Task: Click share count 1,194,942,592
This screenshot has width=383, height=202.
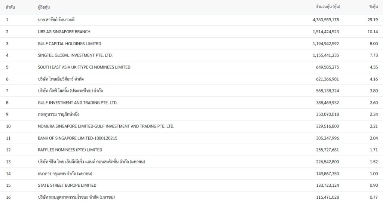Action: tap(326, 44)
